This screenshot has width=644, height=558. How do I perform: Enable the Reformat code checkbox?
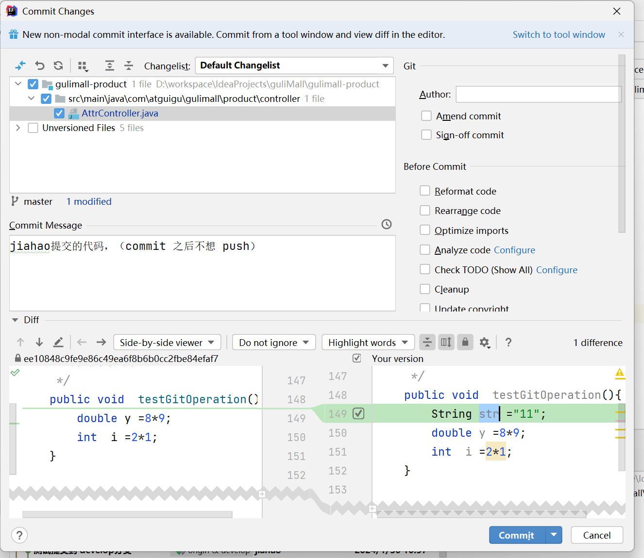425,191
